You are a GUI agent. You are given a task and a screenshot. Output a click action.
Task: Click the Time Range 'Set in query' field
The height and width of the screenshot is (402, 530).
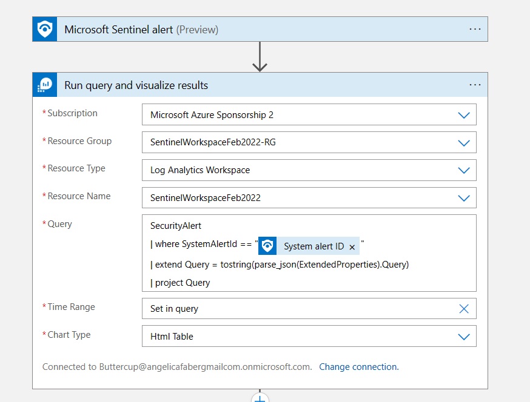297,309
